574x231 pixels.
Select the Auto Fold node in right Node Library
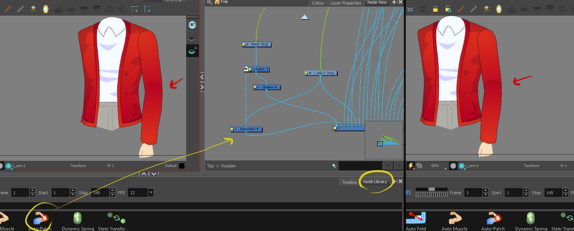[416, 221]
